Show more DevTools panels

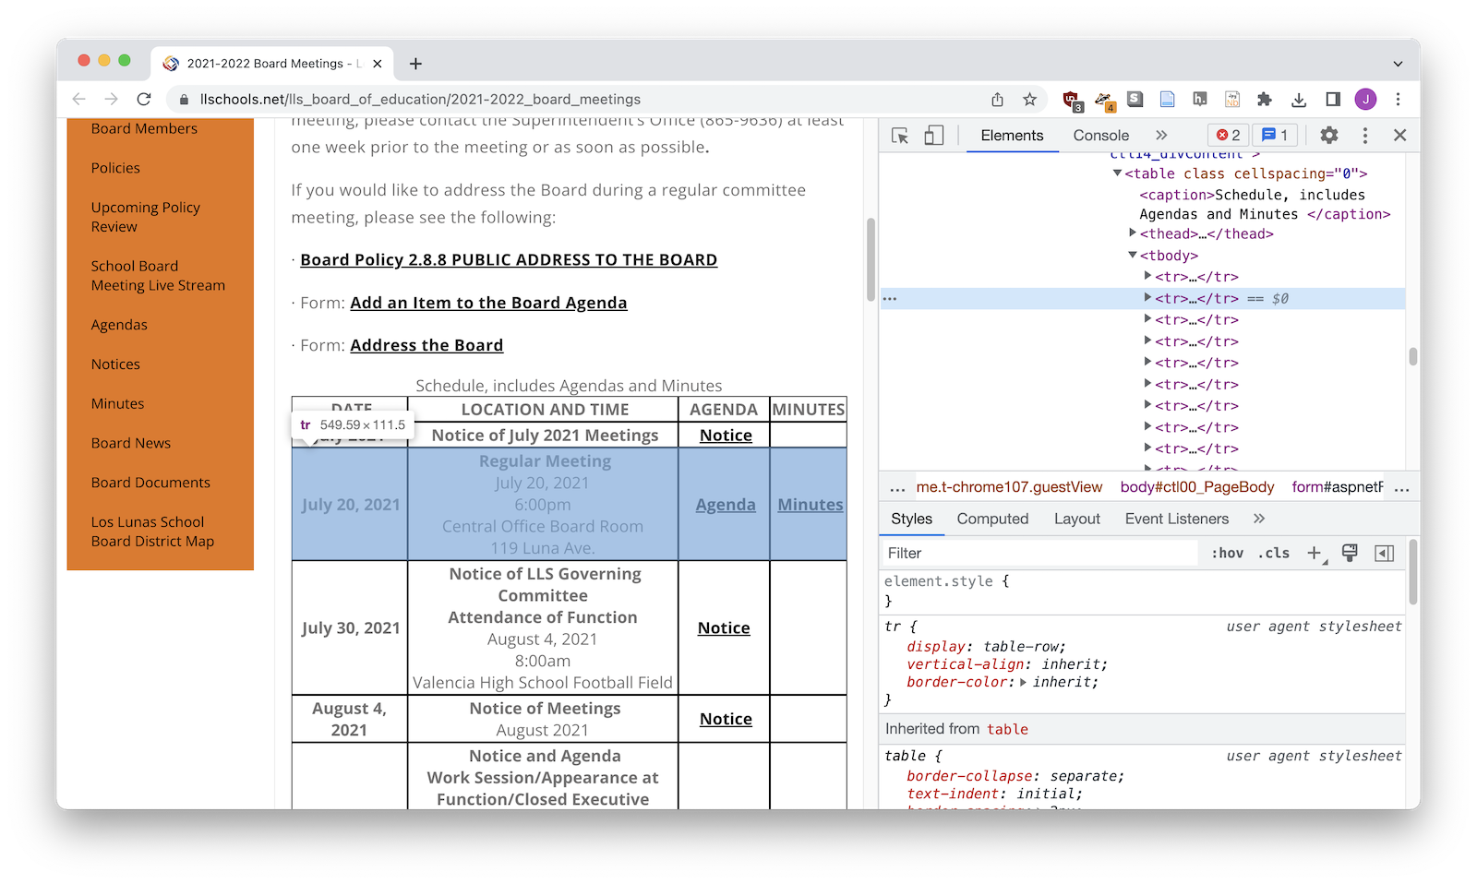[x=1161, y=136]
